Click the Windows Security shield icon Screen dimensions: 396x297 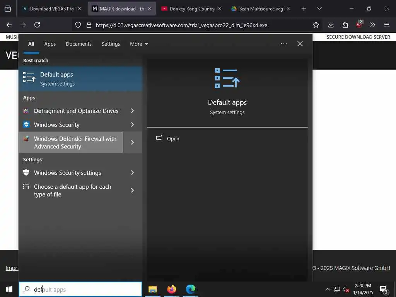pyautogui.click(x=26, y=125)
